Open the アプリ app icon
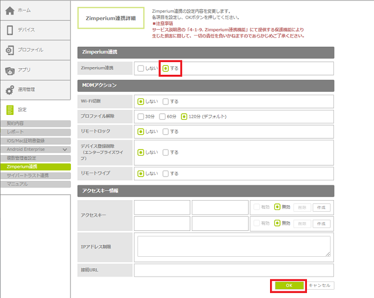374x298 pixels. [x=10, y=70]
